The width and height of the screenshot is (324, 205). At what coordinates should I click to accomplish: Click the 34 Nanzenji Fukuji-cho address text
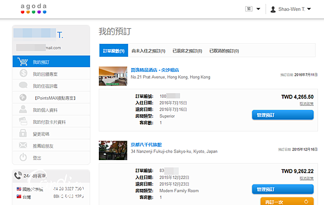tap(174, 151)
